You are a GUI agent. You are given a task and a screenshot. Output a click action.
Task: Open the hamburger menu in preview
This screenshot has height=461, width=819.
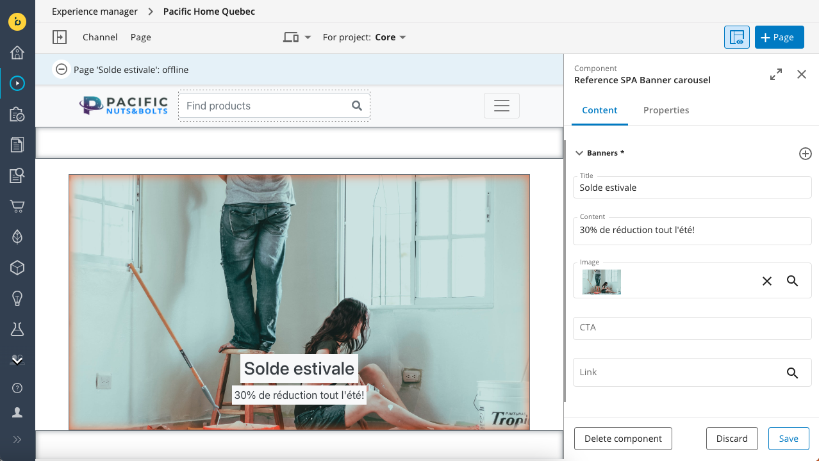(502, 106)
